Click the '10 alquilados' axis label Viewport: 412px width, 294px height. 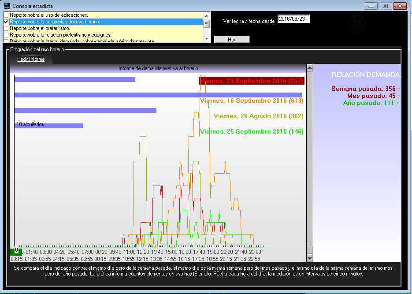coord(30,124)
